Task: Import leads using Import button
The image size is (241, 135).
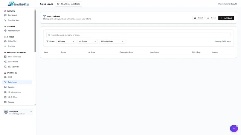Action: pos(198,18)
